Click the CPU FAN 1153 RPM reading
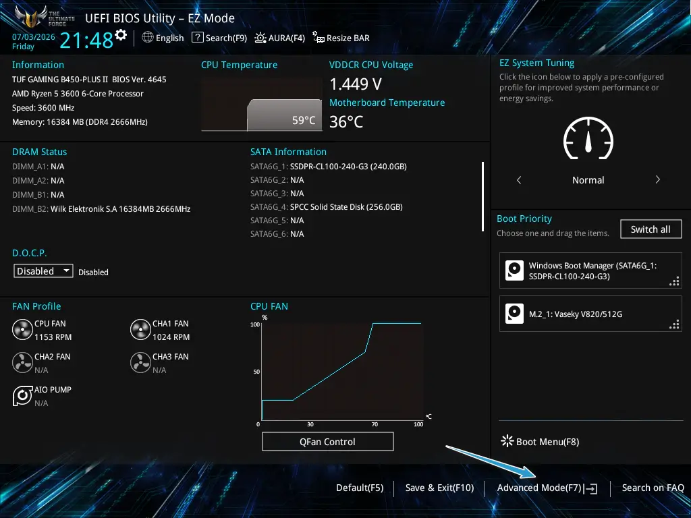This screenshot has height=518, width=691. pyautogui.click(x=53, y=337)
